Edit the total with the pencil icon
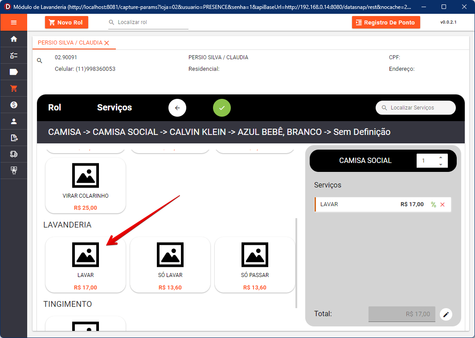475x338 pixels. [446, 314]
